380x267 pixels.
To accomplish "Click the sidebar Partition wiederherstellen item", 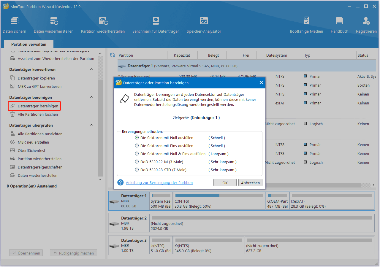I will point(36,159).
